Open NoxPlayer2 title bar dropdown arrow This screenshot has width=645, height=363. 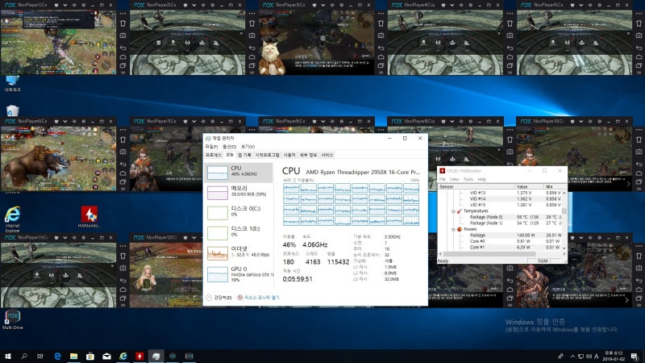tap(194, 6)
